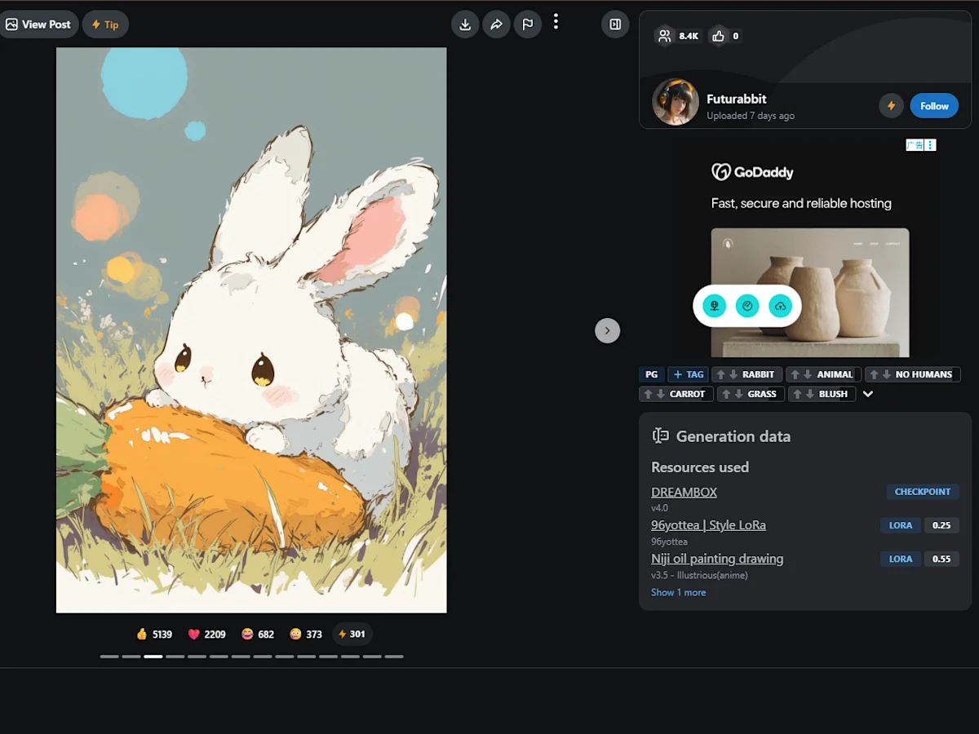Screen dimensions: 979x734
Task: Open the DREAMBOX checkpoint link
Action: [x=684, y=492]
